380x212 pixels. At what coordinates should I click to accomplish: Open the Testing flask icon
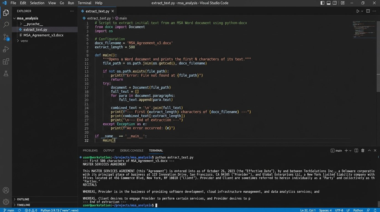pyautogui.click(x=6, y=73)
